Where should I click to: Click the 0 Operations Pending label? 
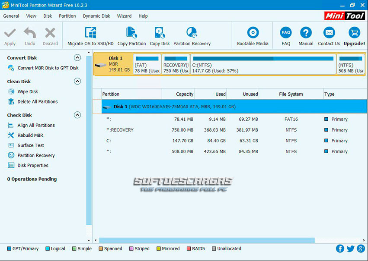click(x=32, y=179)
